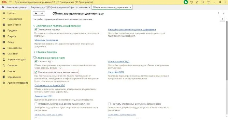Switch to the Начальная страница tab
Image resolution: width=228 pixels, height=120 pixels.
click(14, 7)
